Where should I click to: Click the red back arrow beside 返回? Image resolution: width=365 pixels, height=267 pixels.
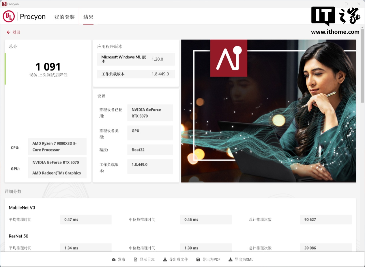[x=9, y=32]
